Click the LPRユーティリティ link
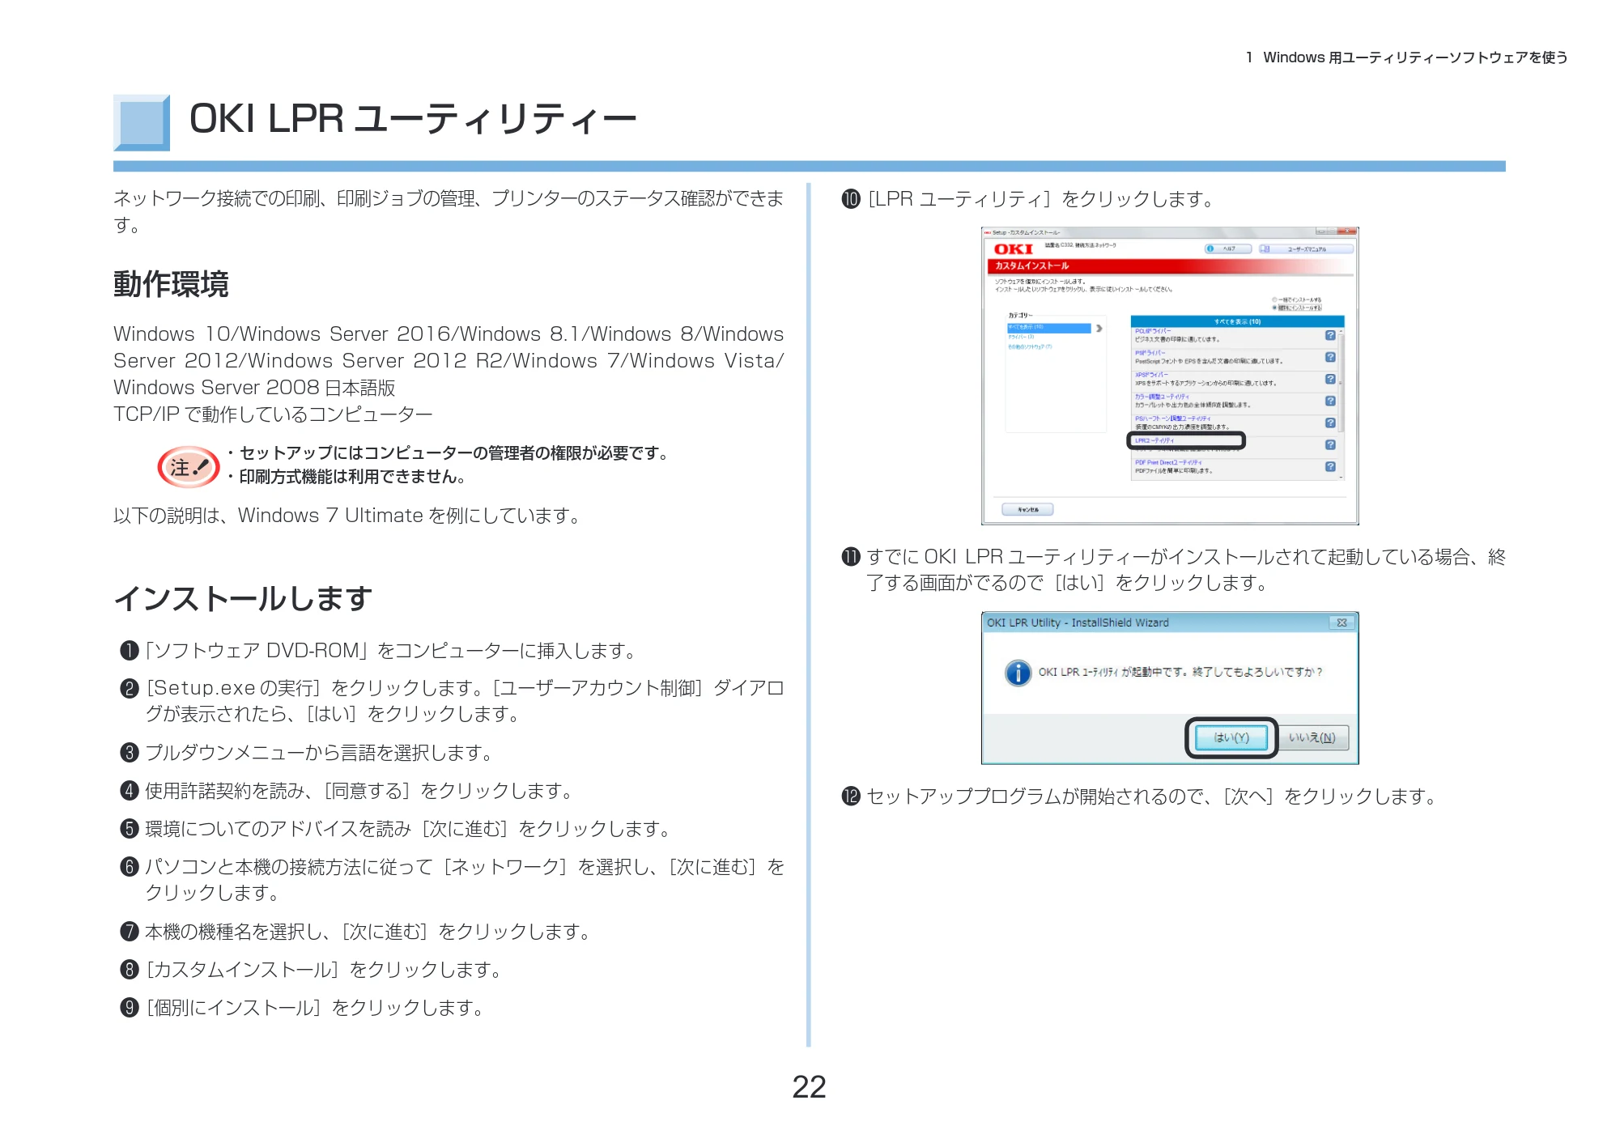Viewport: 1620px width, 1147px height. [1154, 440]
